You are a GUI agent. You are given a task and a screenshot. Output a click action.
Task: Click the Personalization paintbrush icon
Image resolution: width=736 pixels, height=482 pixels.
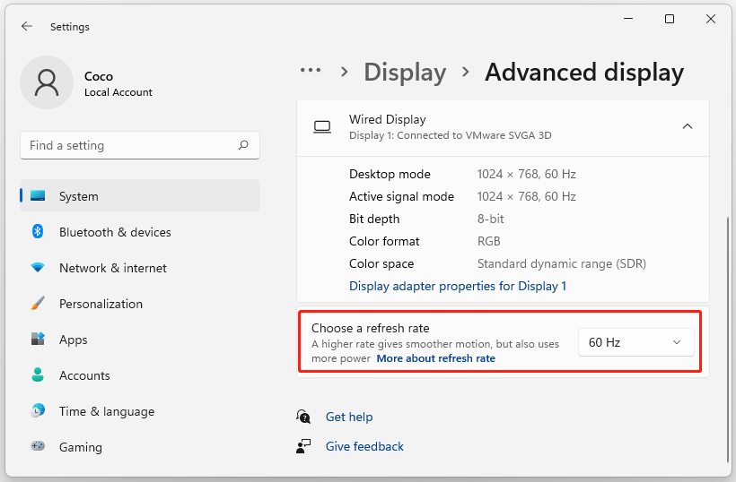pyautogui.click(x=38, y=304)
